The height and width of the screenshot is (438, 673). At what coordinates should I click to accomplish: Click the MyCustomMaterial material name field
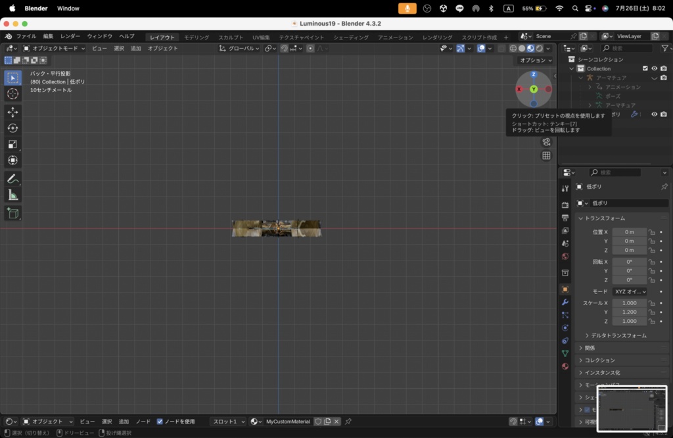pyautogui.click(x=287, y=422)
